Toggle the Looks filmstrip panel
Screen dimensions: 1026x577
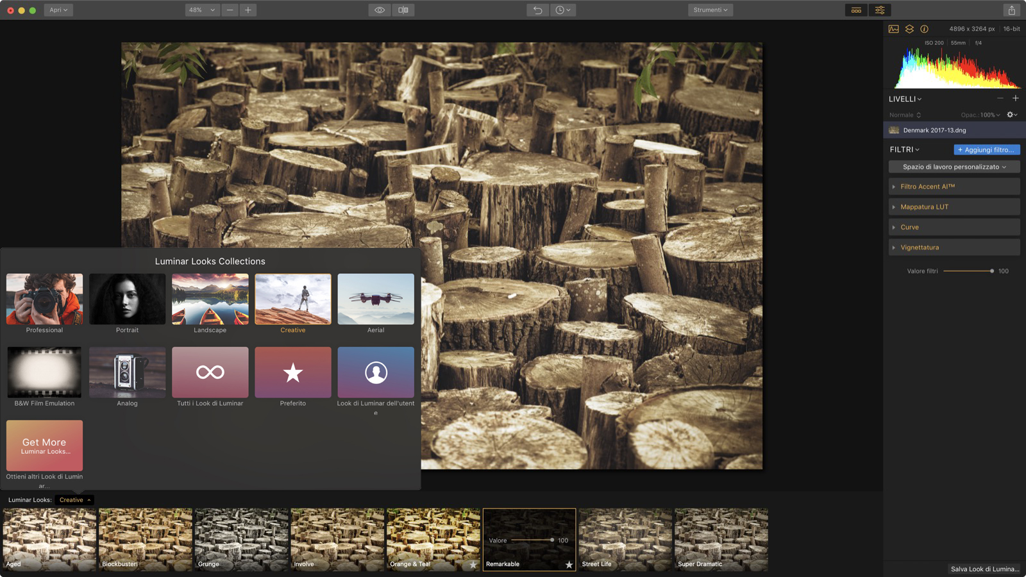click(856, 10)
